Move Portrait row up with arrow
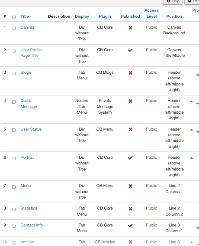199x246 pixels. click(x=191, y=158)
